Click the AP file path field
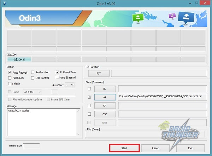Image resolution: width=212 pixels, height=156 pixels. pyautogui.click(x=162, y=97)
